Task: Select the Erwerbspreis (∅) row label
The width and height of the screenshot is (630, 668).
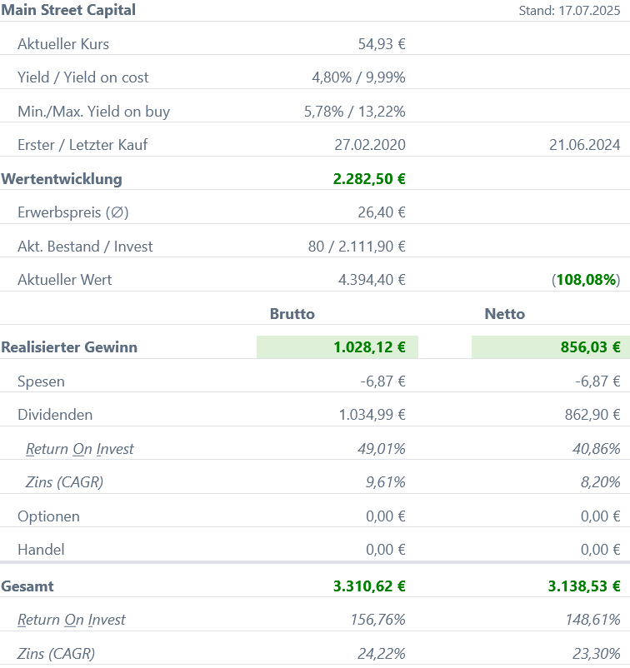Action: 73,212
